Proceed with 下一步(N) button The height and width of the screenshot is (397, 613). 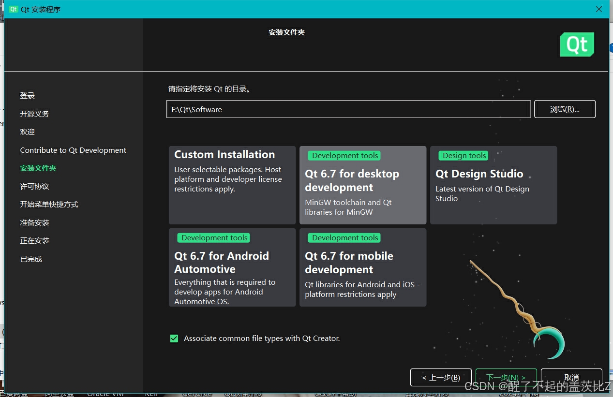point(506,378)
